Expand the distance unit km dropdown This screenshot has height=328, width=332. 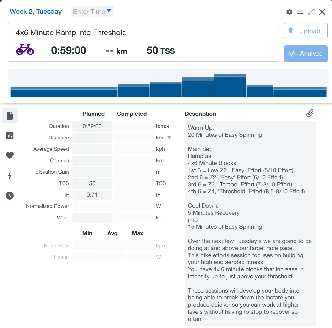[169, 138]
